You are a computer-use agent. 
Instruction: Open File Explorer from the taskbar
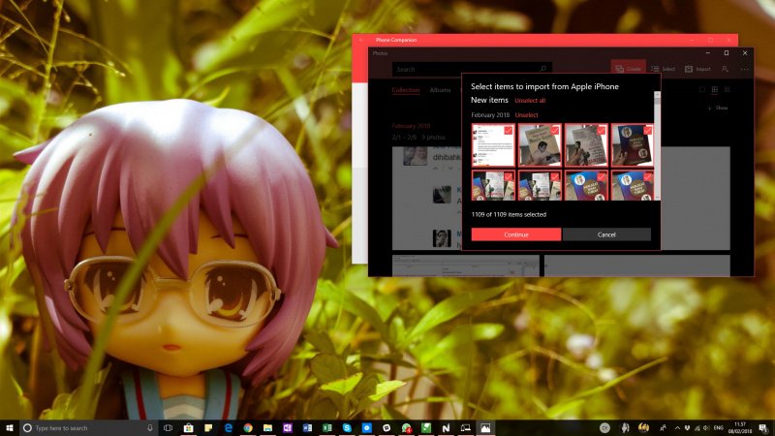(267, 427)
